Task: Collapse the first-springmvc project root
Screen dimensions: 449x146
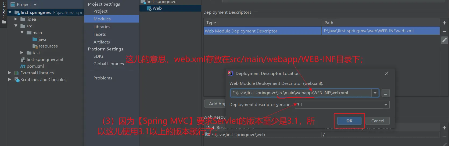Action: pyautogui.click(x=10, y=12)
